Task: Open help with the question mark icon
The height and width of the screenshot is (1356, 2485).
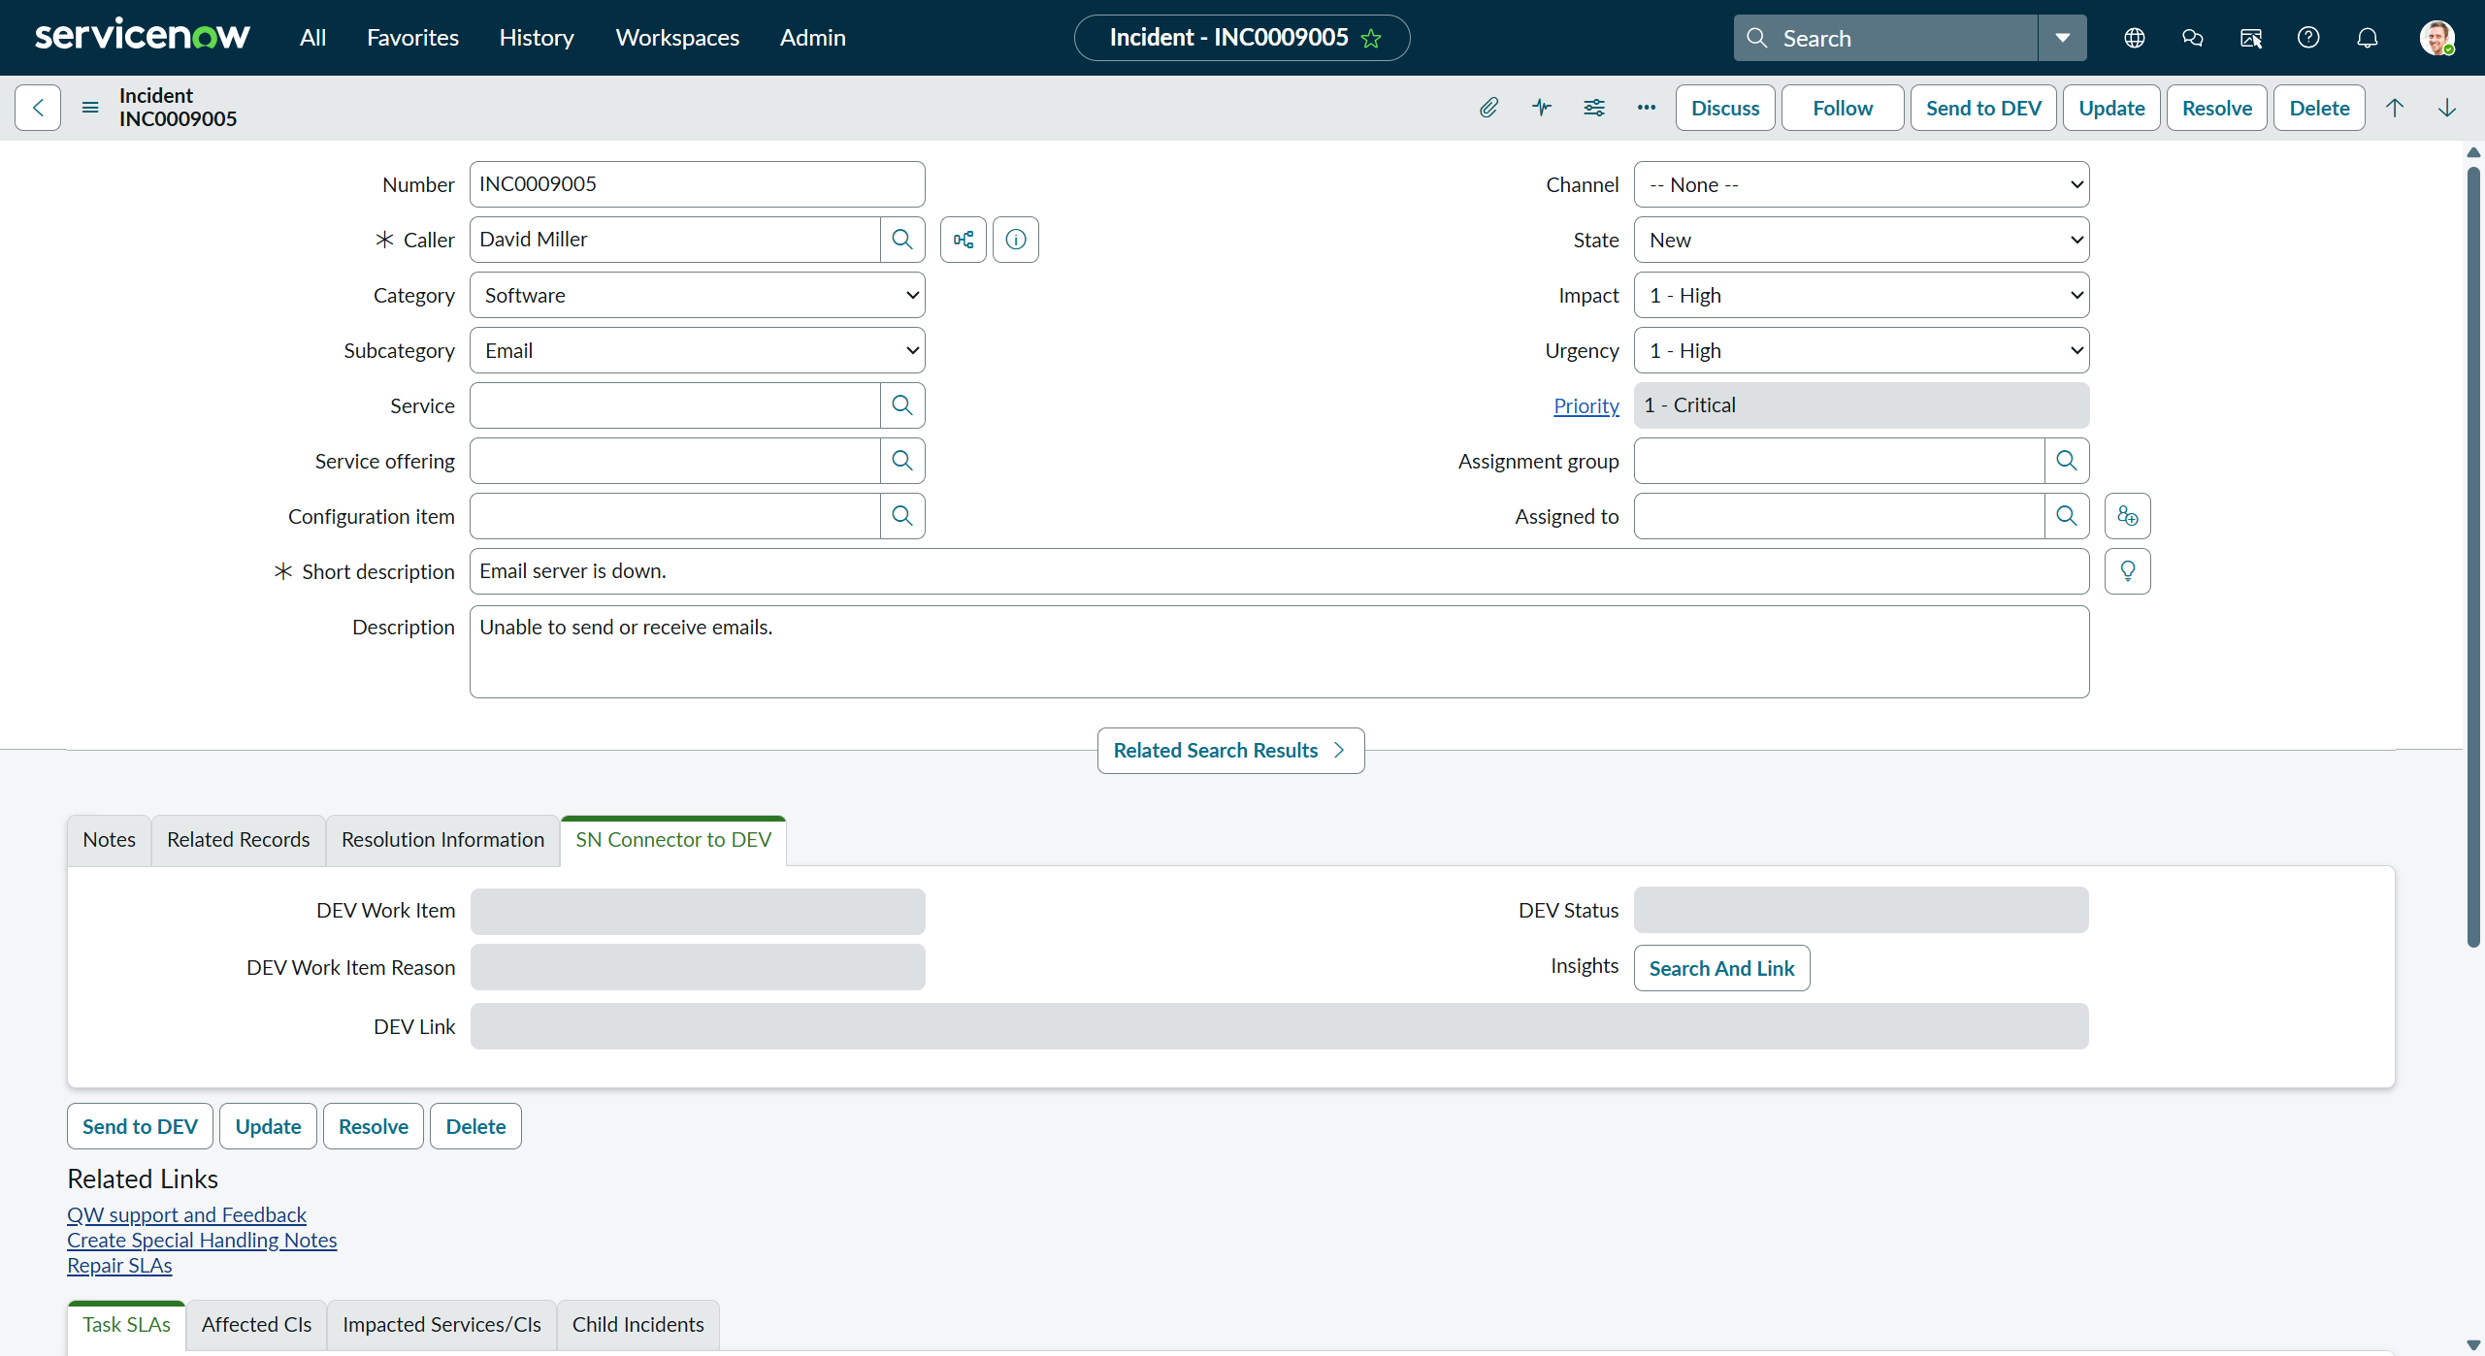Action: pos(2308,37)
